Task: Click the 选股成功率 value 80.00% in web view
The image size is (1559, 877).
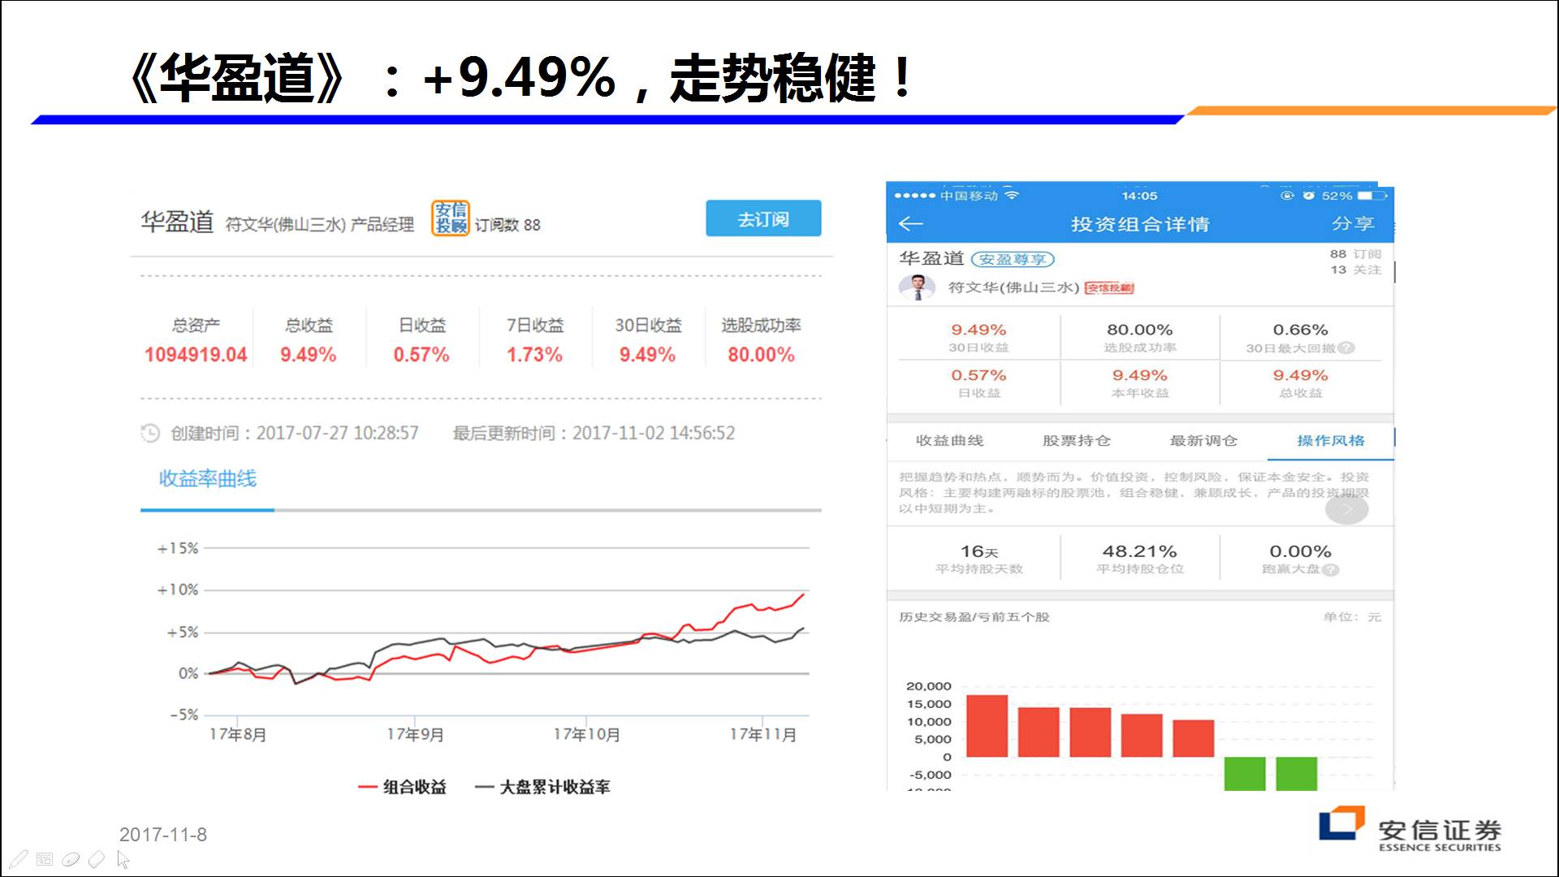Action: 761,355
